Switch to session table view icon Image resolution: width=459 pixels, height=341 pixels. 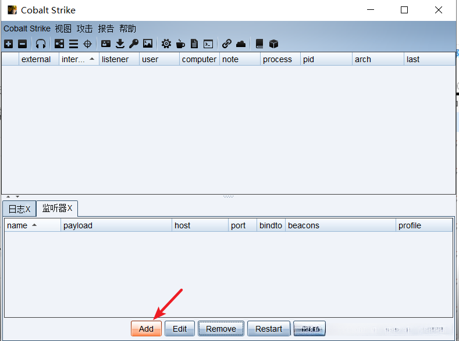click(73, 44)
